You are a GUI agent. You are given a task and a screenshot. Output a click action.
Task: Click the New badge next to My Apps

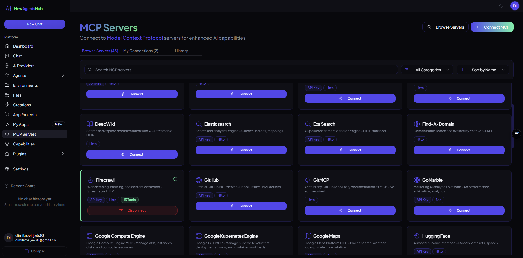click(58, 124)
